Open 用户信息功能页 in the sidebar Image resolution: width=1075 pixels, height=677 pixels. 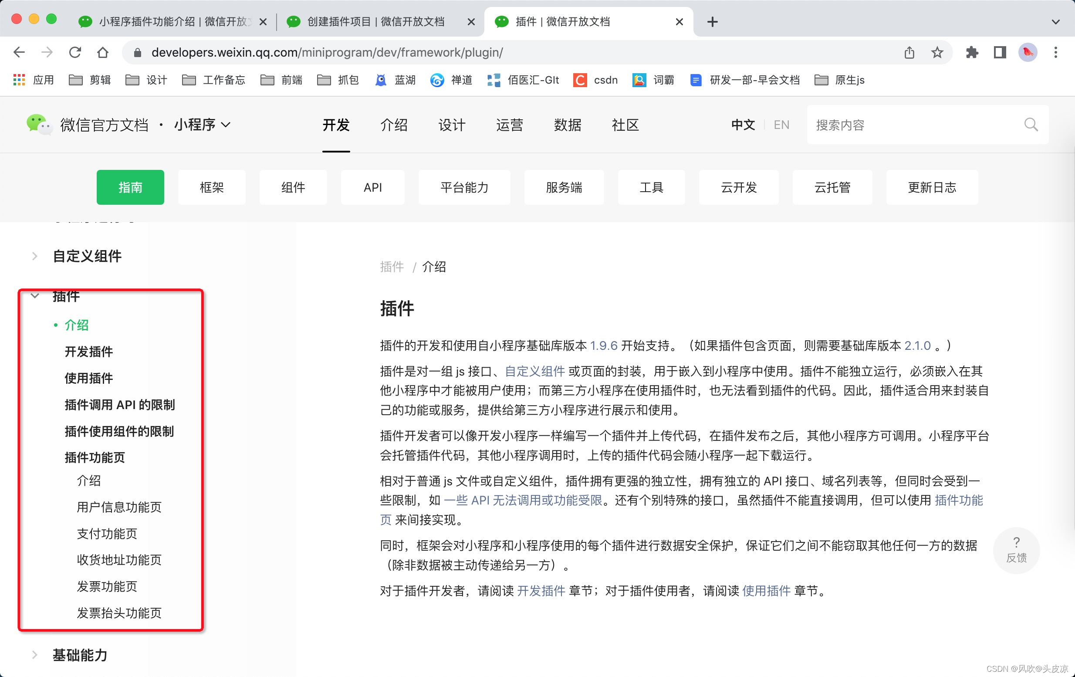click(119, 507)
